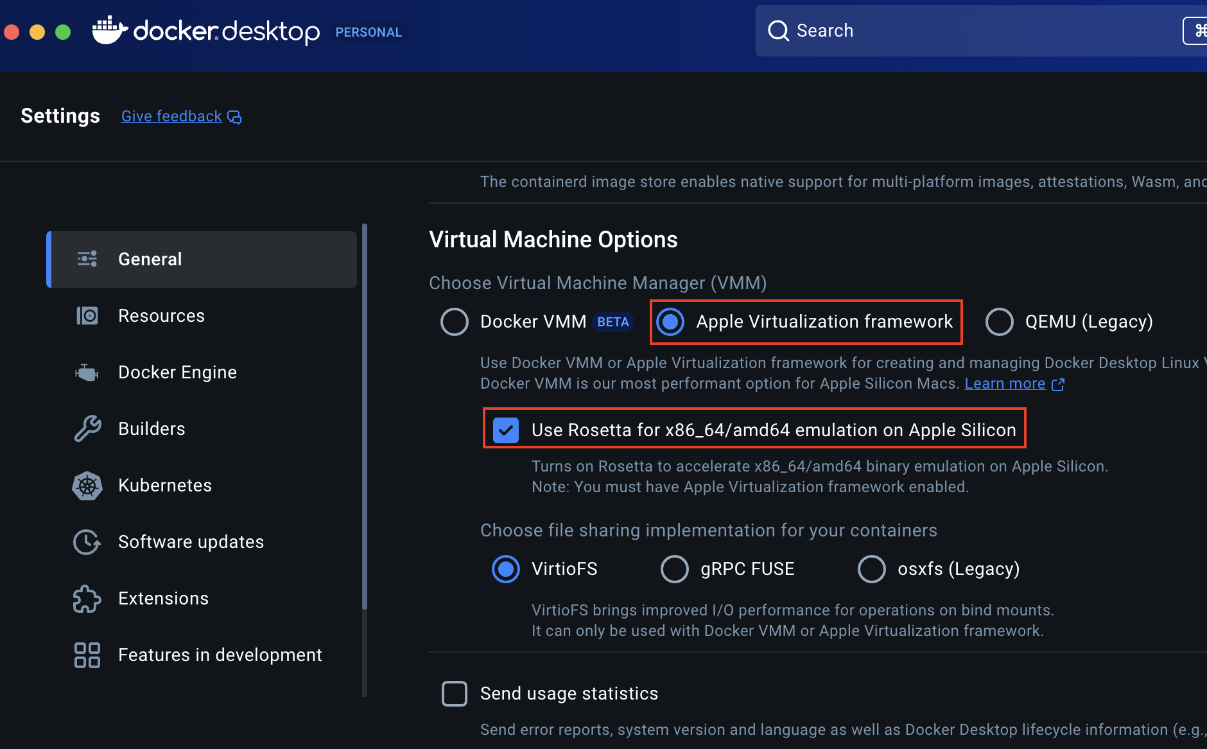This screenshot has width=1207, height=749.
Task: Click the Extensions puzzle icon
Action: [87, 599]
